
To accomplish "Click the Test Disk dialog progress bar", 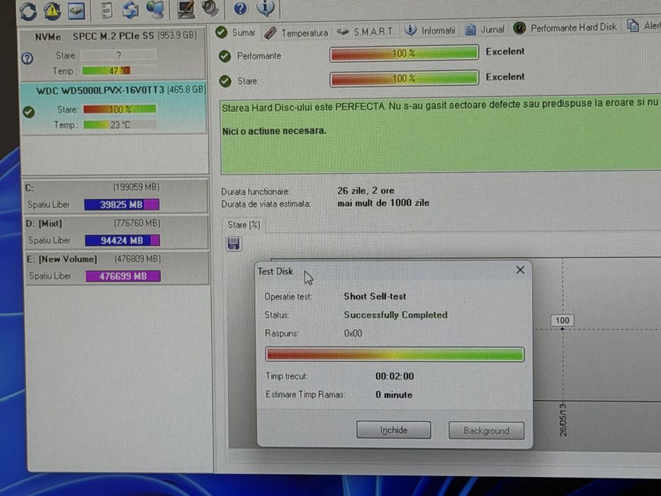I will (x=395, y=354).
